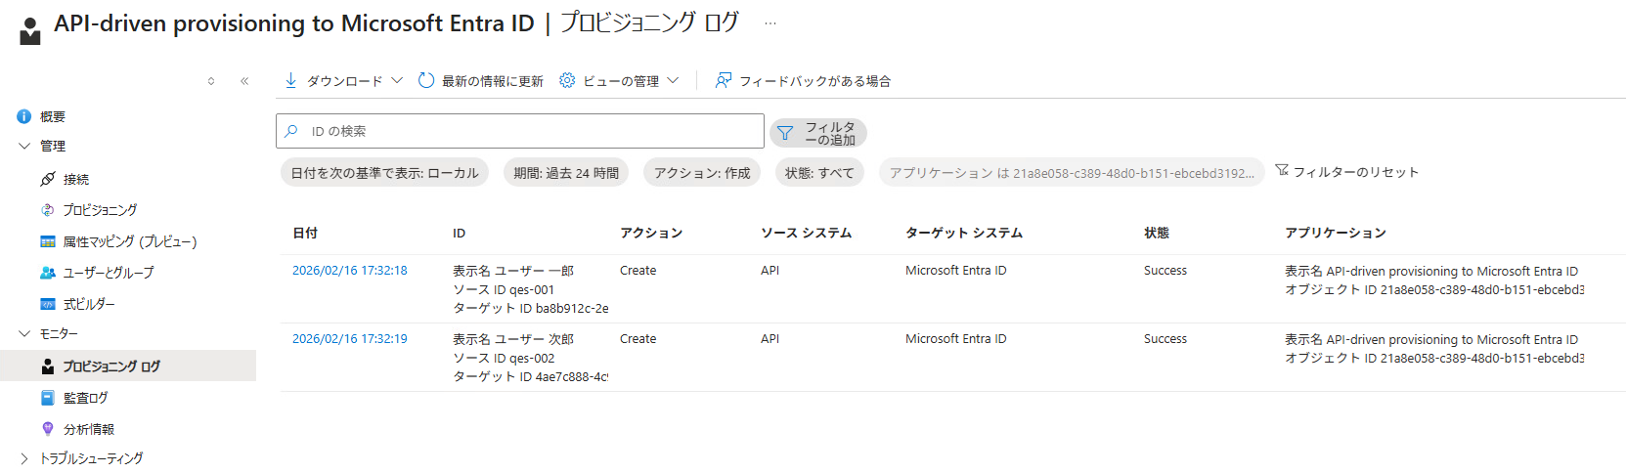Select 属性マッピング (プレビュー) menu item

coord(129,241)
